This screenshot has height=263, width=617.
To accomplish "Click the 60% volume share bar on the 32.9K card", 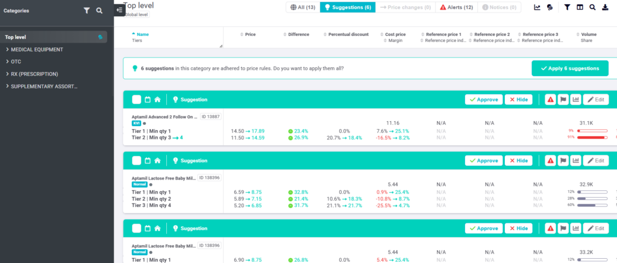I will coord(592,205).
